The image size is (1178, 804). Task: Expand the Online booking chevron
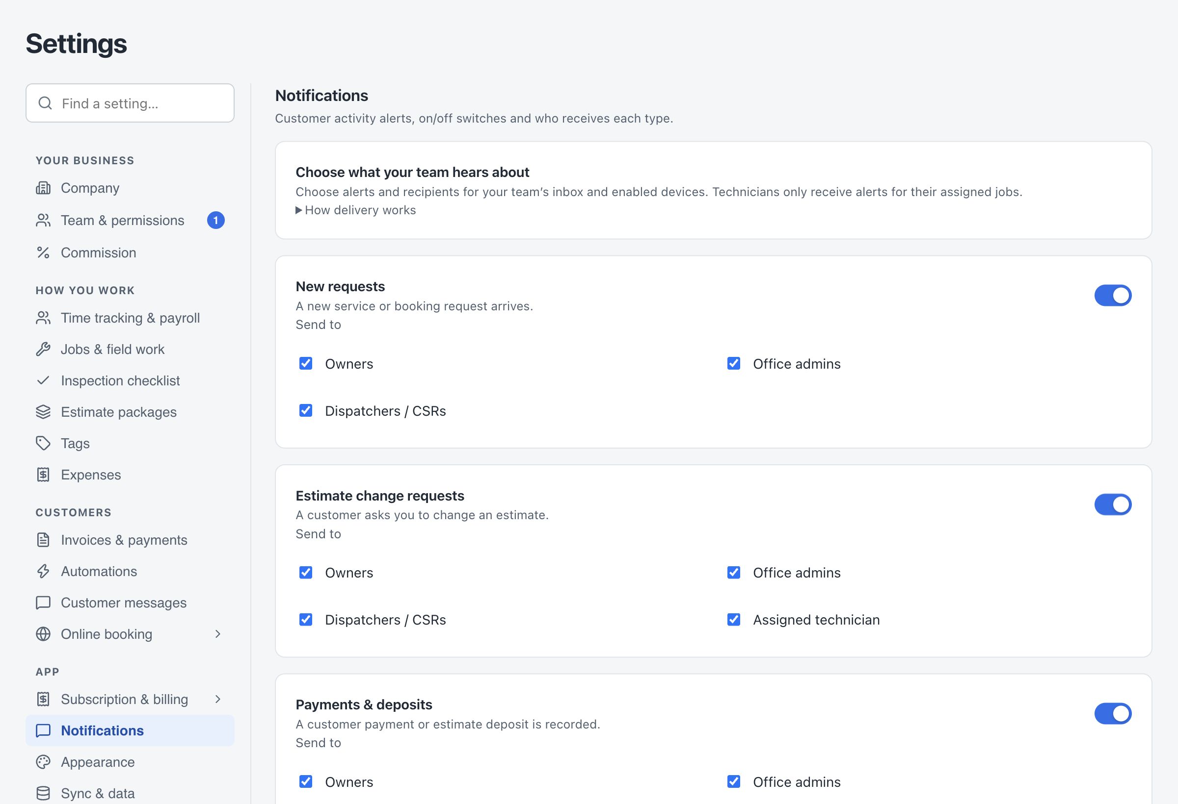coord(218,634)
